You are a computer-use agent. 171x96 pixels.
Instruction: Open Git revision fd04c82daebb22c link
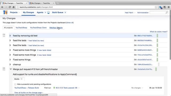(x=145, y=65)
